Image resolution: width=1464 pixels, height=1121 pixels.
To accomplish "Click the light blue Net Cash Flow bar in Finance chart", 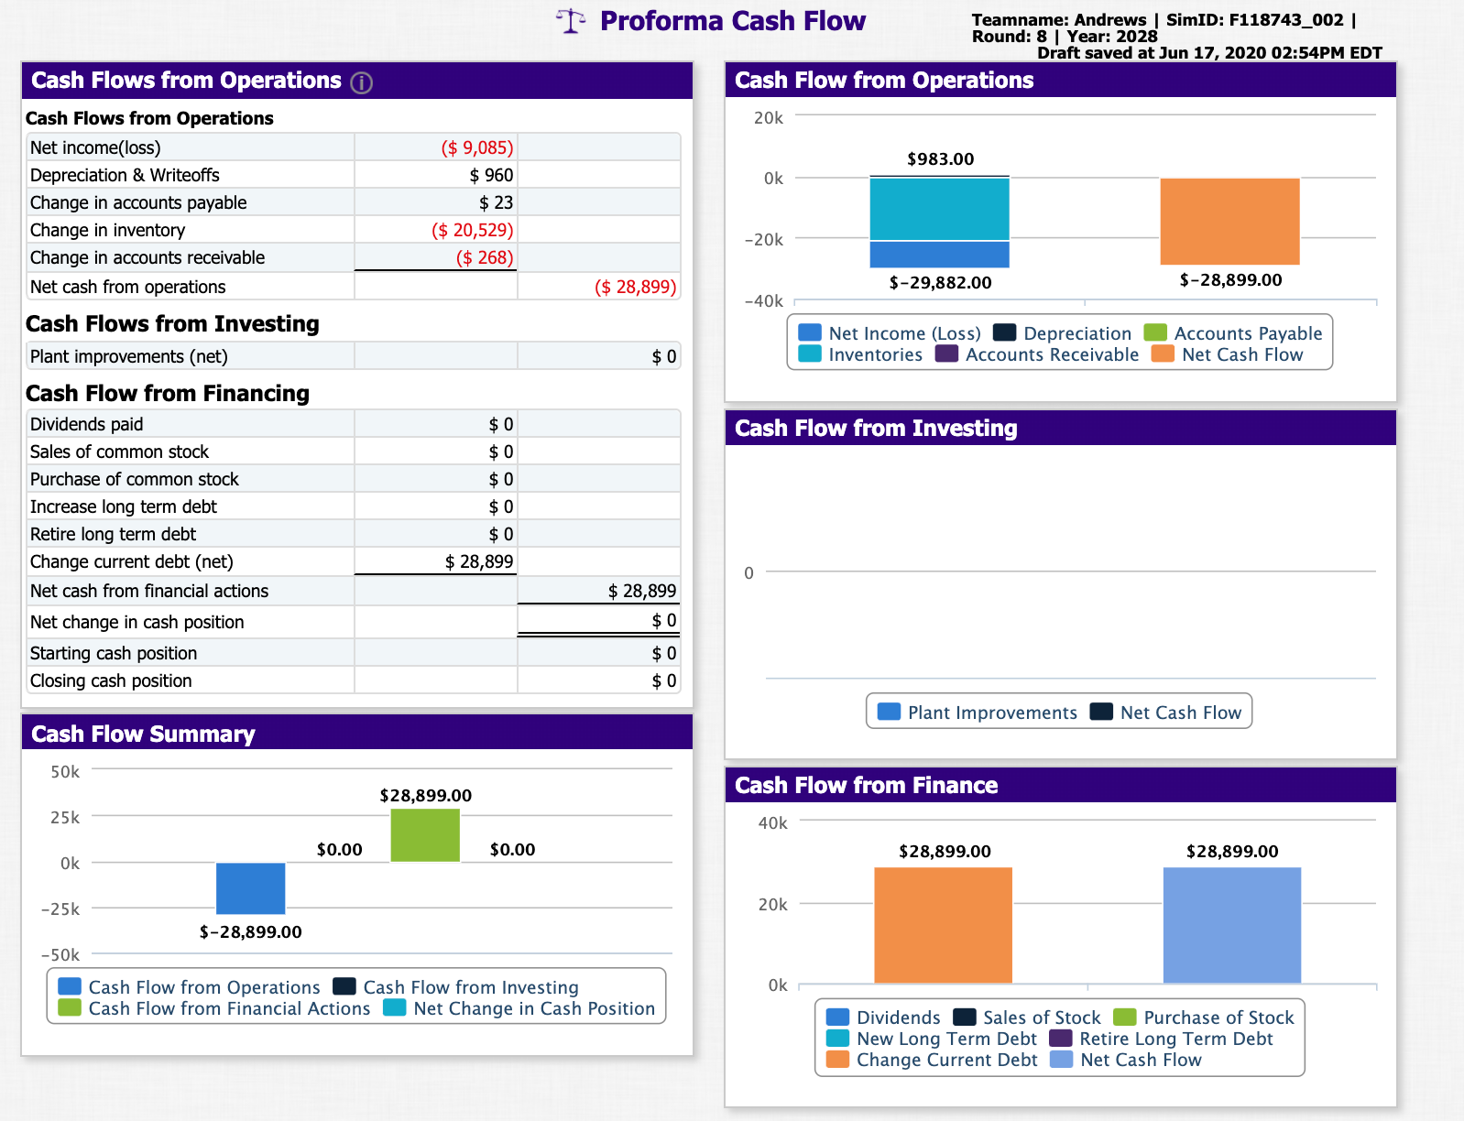I will tap(1232, 925).
